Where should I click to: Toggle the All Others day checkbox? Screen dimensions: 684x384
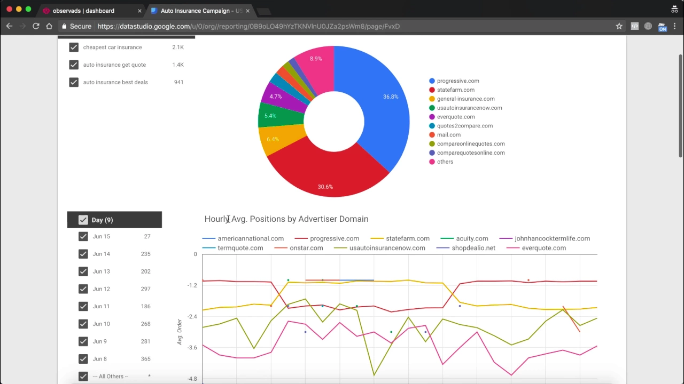click(x=83, y=377)
